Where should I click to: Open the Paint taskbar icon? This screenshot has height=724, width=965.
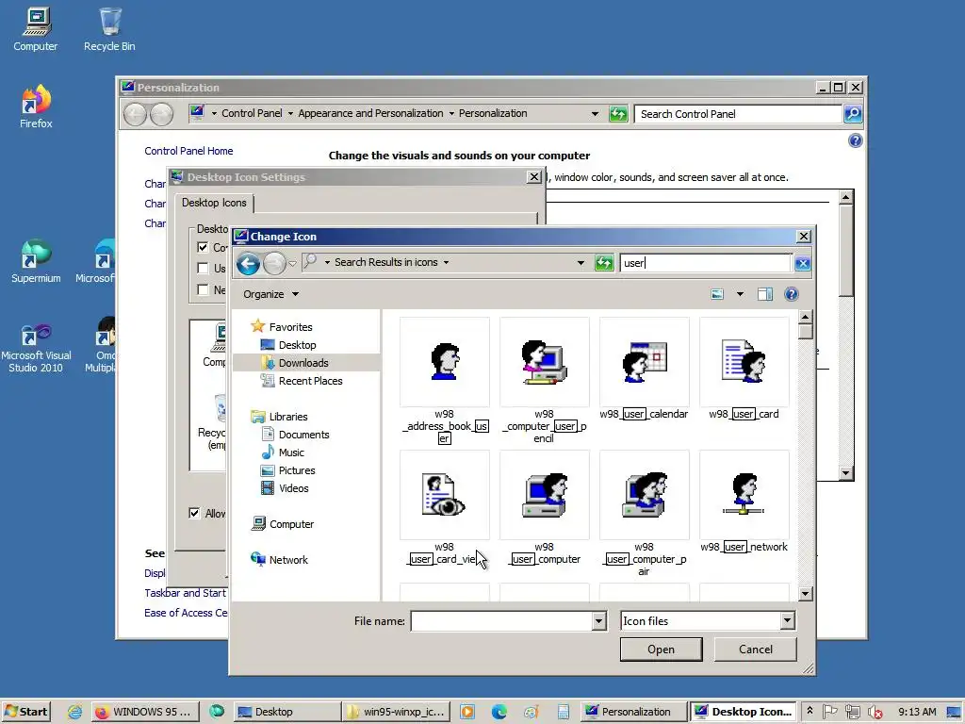(532, 713)
